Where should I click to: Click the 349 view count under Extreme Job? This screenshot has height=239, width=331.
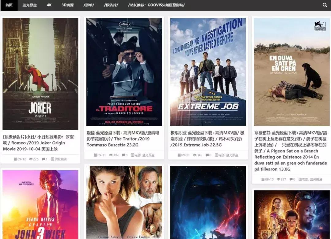pyautogui.click(x=200, y=155)
